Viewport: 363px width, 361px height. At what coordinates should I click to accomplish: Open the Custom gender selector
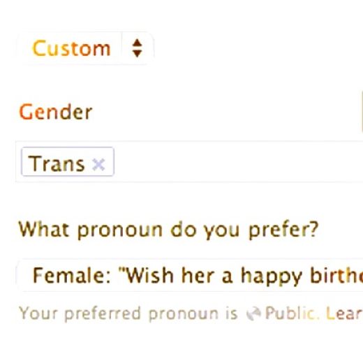click(85, 48)
